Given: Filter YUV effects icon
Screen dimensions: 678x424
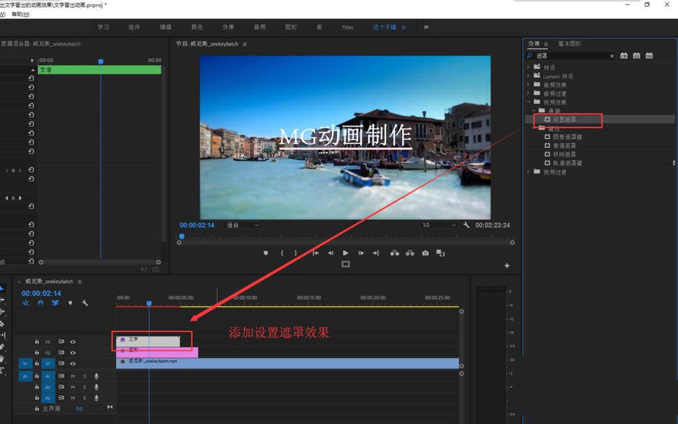Looking at the screenshot, I should (649, 56).
